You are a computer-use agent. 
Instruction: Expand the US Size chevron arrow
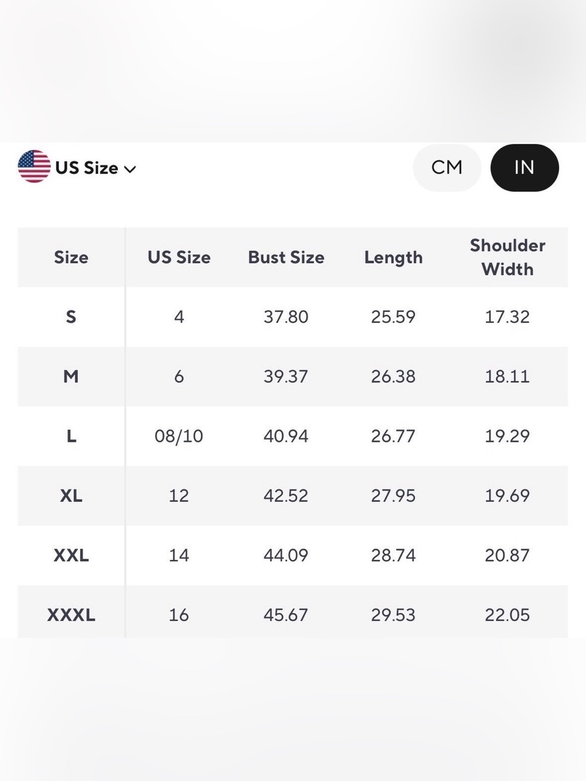(130, 169)
